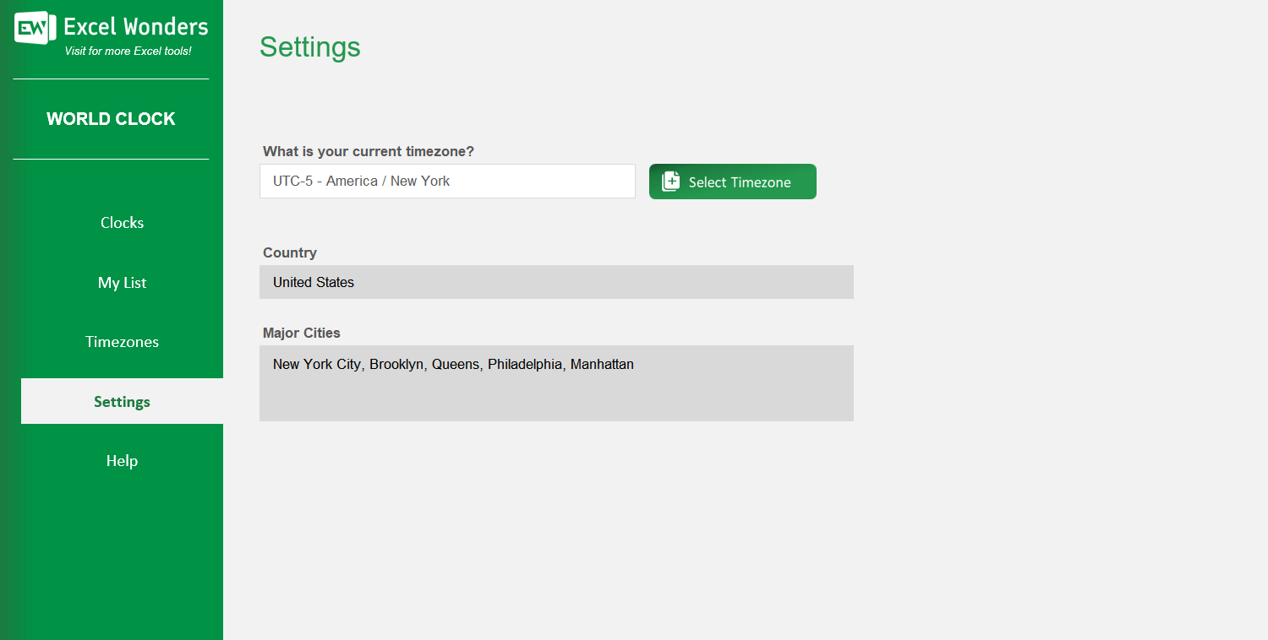Click the divider line above WORLD CLOCK
This screenshot has height=640, width=1268.
click(111, 79)
